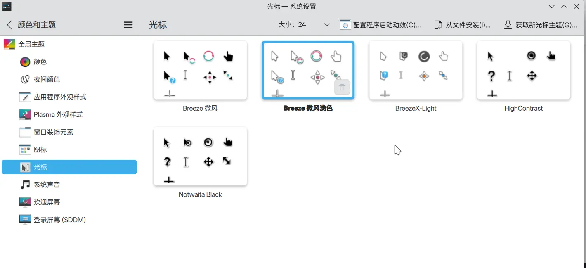Click the Plasma 外观样式 icon
The width and height of the screenshot is (586, 268).
(25, 114)
